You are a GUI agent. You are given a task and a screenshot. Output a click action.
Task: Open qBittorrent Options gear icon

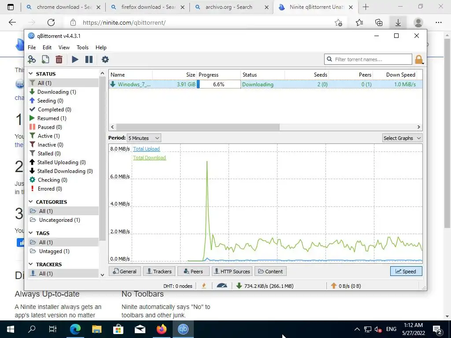105,59
